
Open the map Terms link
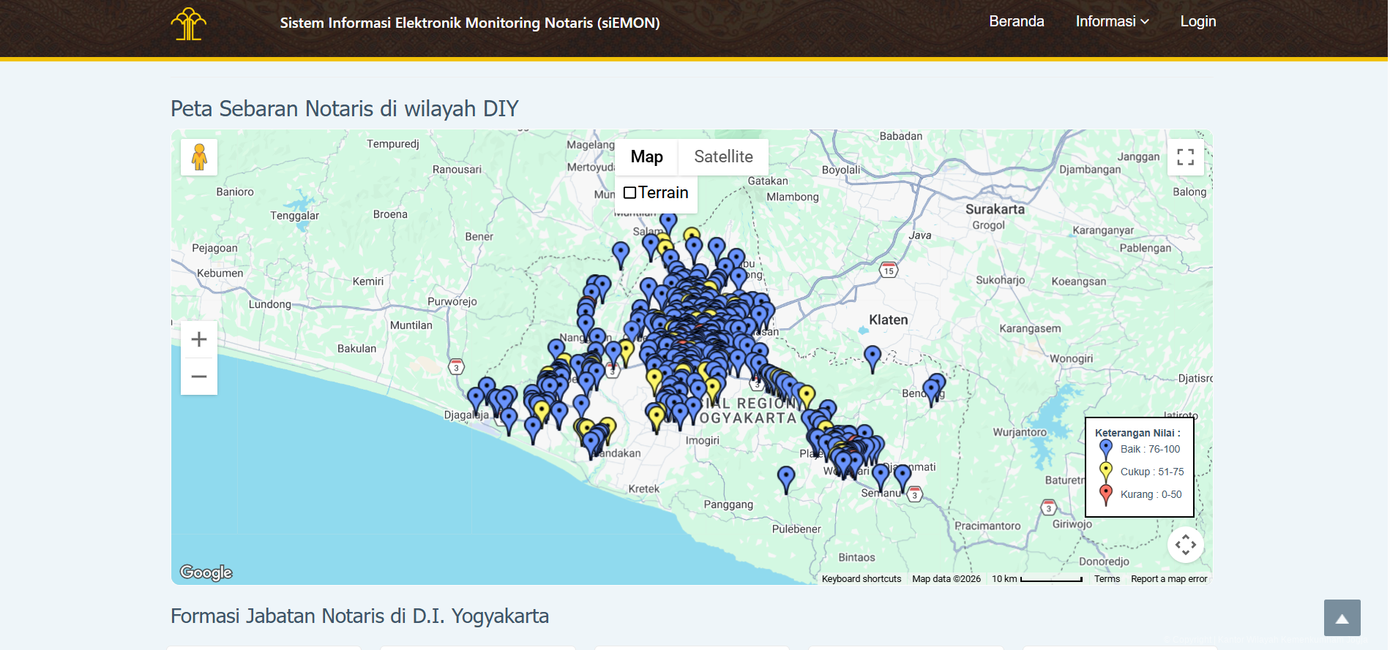pos(1106,578)
